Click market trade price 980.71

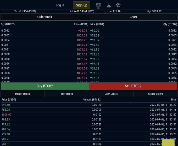[6, 139]
